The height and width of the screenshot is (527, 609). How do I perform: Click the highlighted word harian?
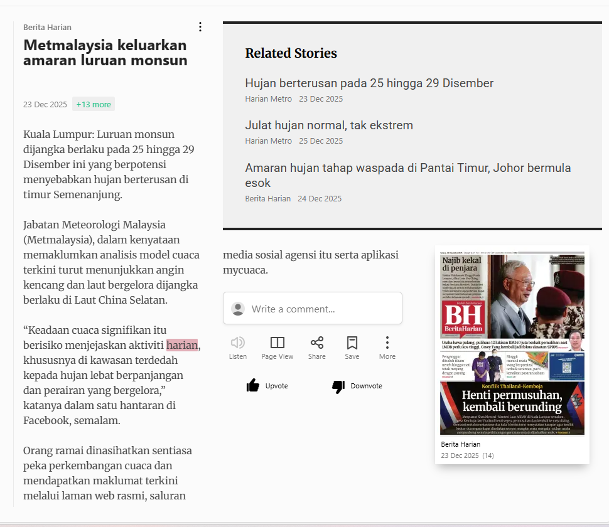(x=182, y=345)
